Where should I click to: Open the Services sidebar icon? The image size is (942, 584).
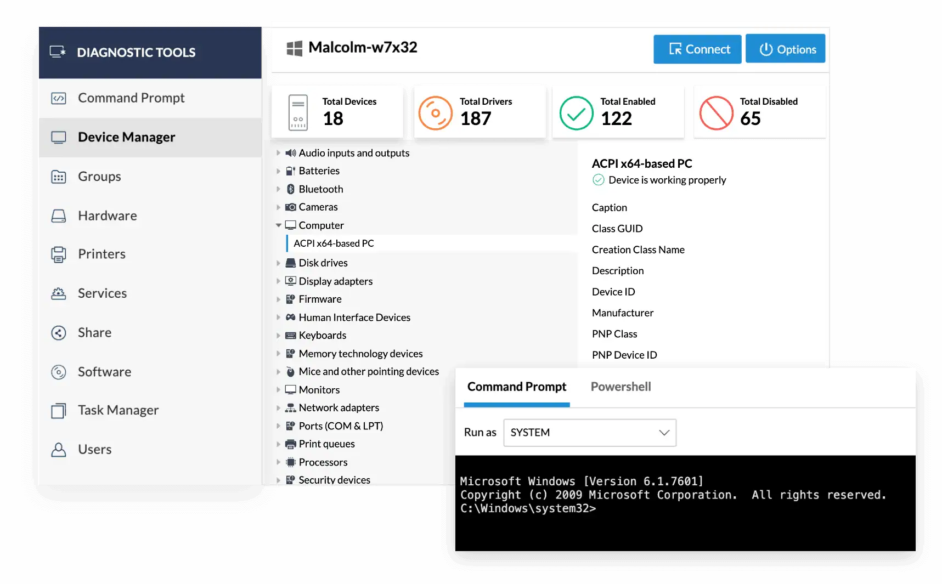(x=59, y=294)
